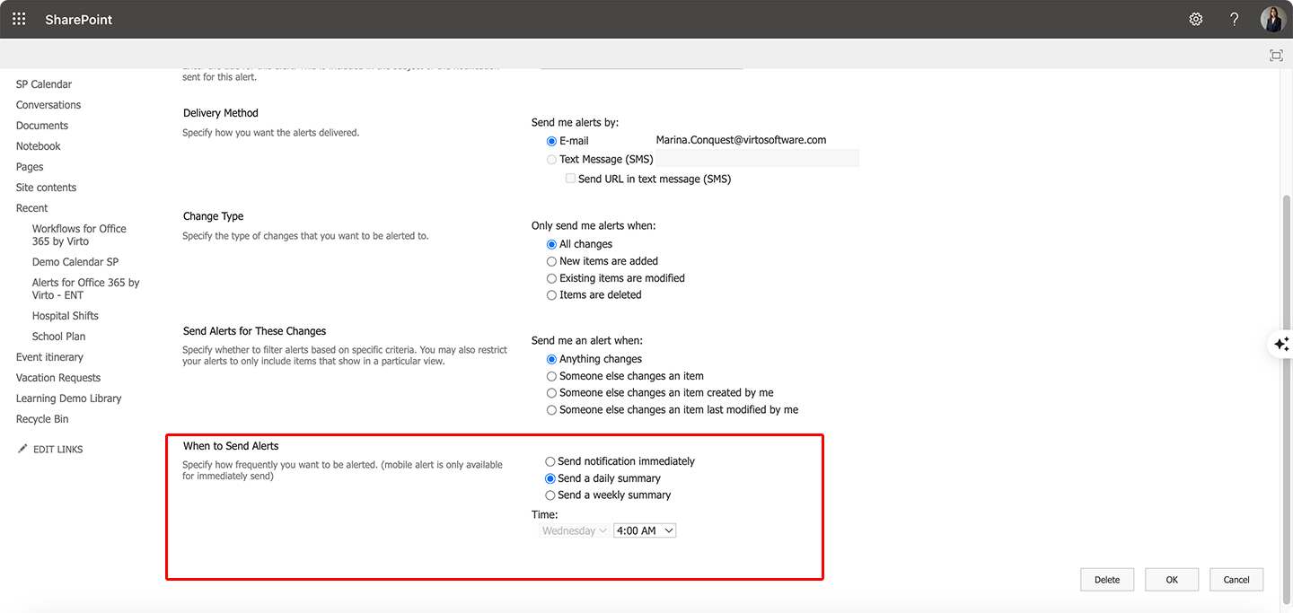1293x613 pixels.
Task: Select Text Message (SMS) delivery method
Action: pyautogui.click(x=551, y=158)
